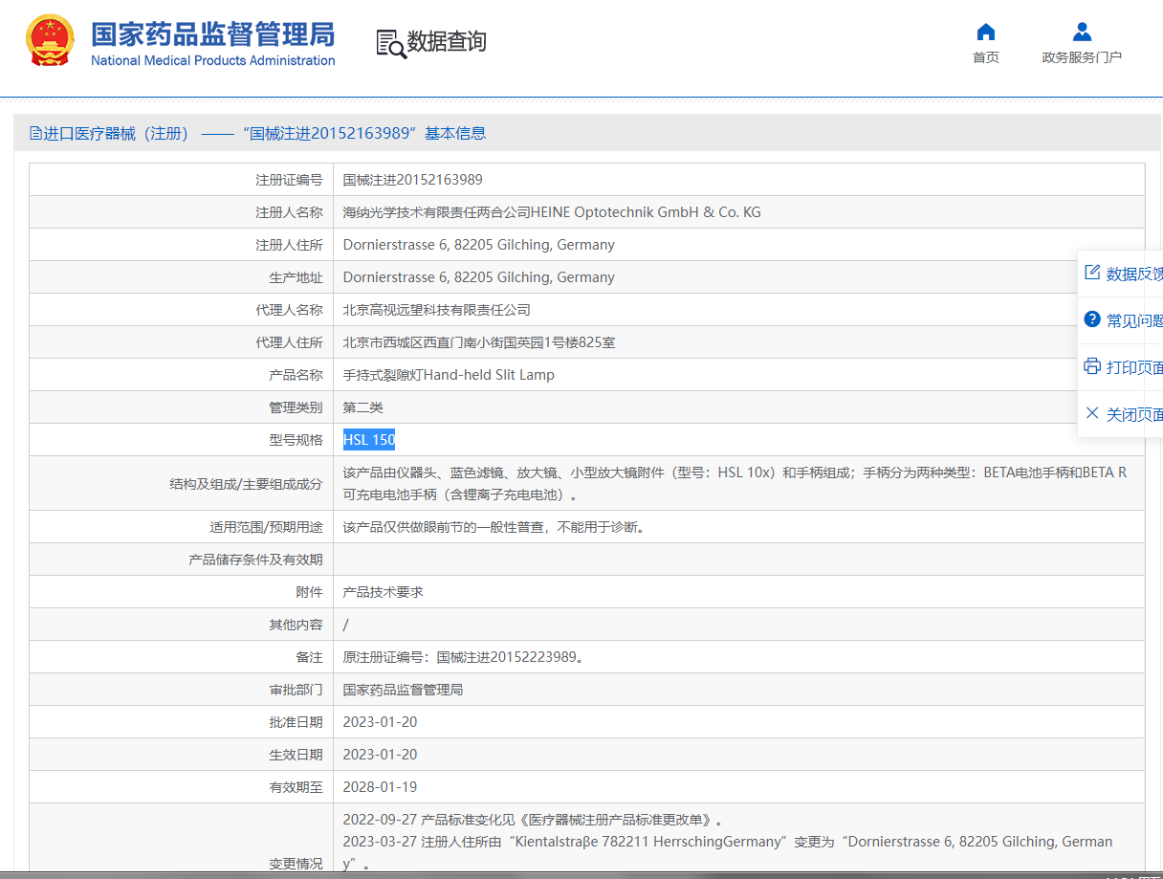Click the 型号规格 row label
Viewport: 1163px width, 879px height.
[x=296, y=440]
